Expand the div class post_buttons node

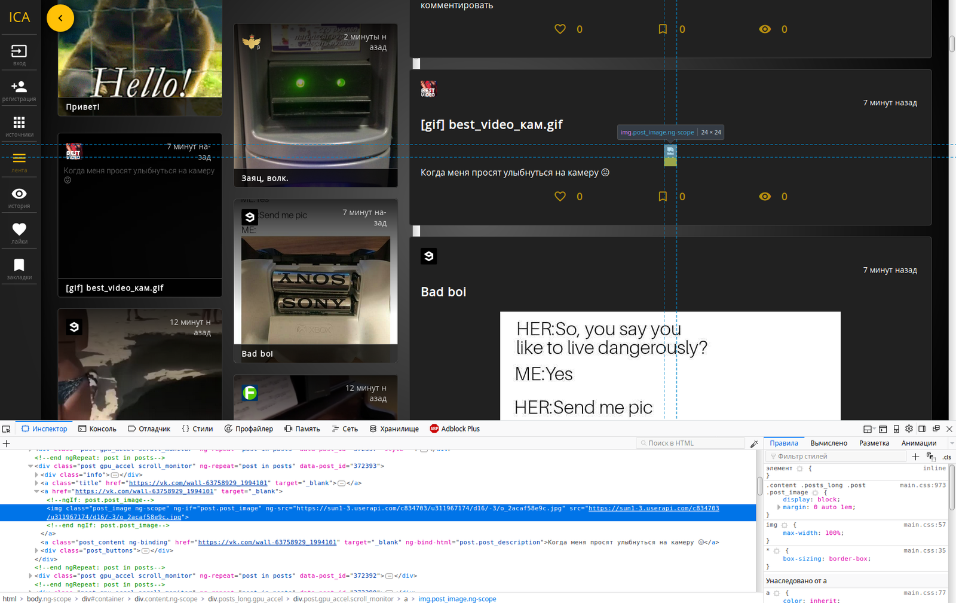tap(36, 551)
